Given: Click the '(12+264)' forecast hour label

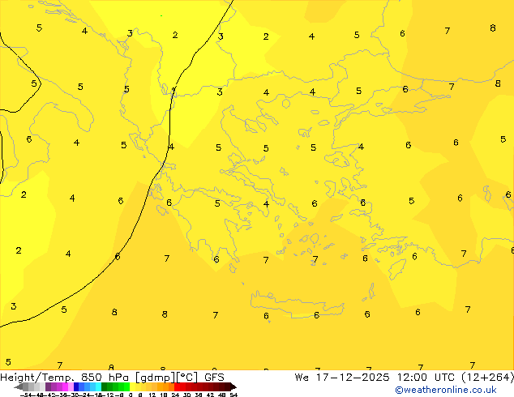Looking at the screenshot, I should pyautogui.click(x=487, y=378).
